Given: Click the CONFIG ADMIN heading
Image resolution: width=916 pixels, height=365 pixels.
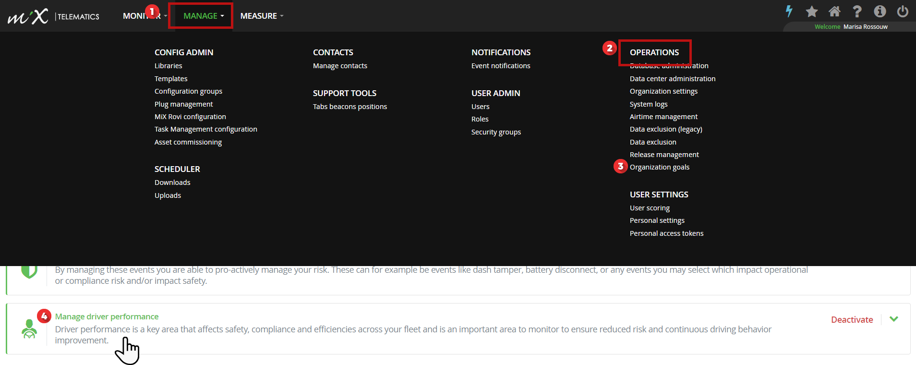Looking at the screenshot, I should tap(184, 52).
